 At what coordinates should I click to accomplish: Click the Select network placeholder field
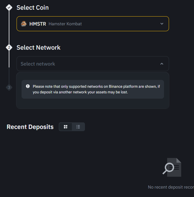(38, 64)
